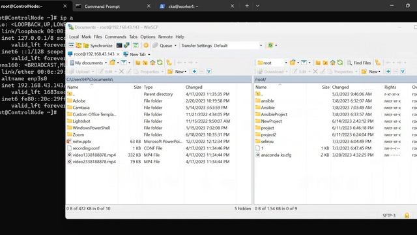Select recording.conf file
The image size is (417, 235).
(86, 148)
